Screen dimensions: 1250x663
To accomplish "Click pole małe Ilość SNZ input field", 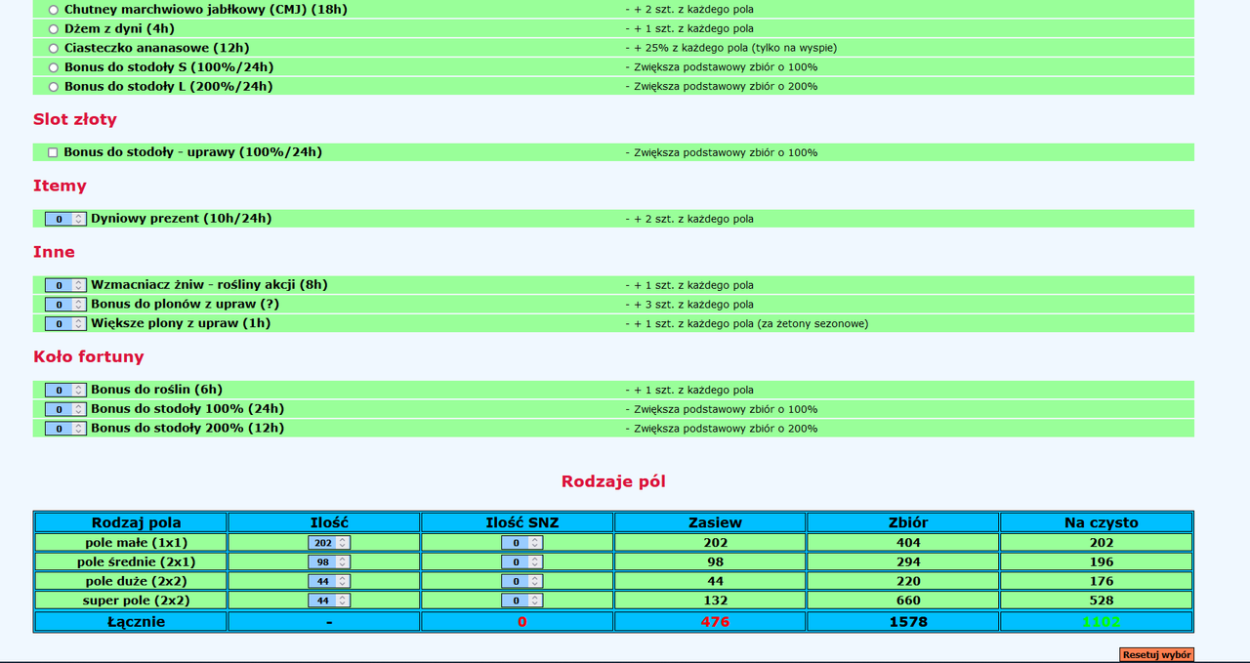I will pyautogui.click(x=522, y=543).
